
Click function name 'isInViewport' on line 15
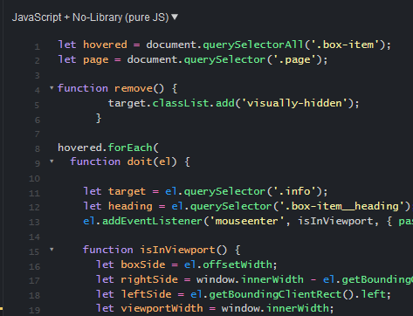[x=177, y=250]
